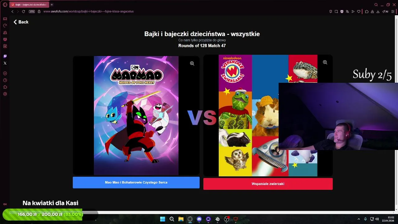Add page to bookmarks heart icon

359,12
